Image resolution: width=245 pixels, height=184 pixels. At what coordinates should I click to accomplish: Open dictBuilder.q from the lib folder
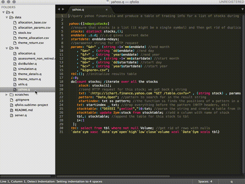pos(27,64)
